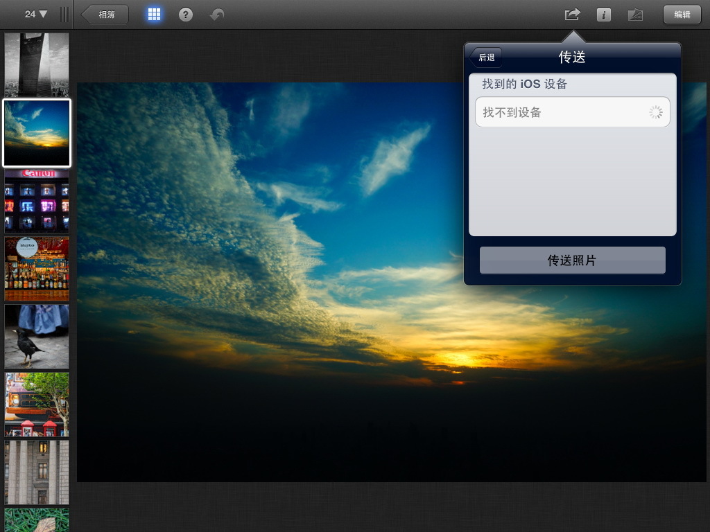Select the bird photo thumbnail

coord(37,336)
